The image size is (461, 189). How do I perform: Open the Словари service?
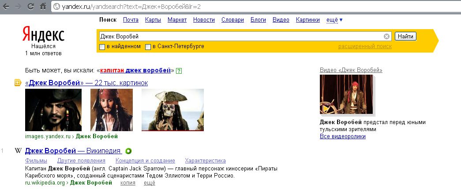[x=232, y=20]
